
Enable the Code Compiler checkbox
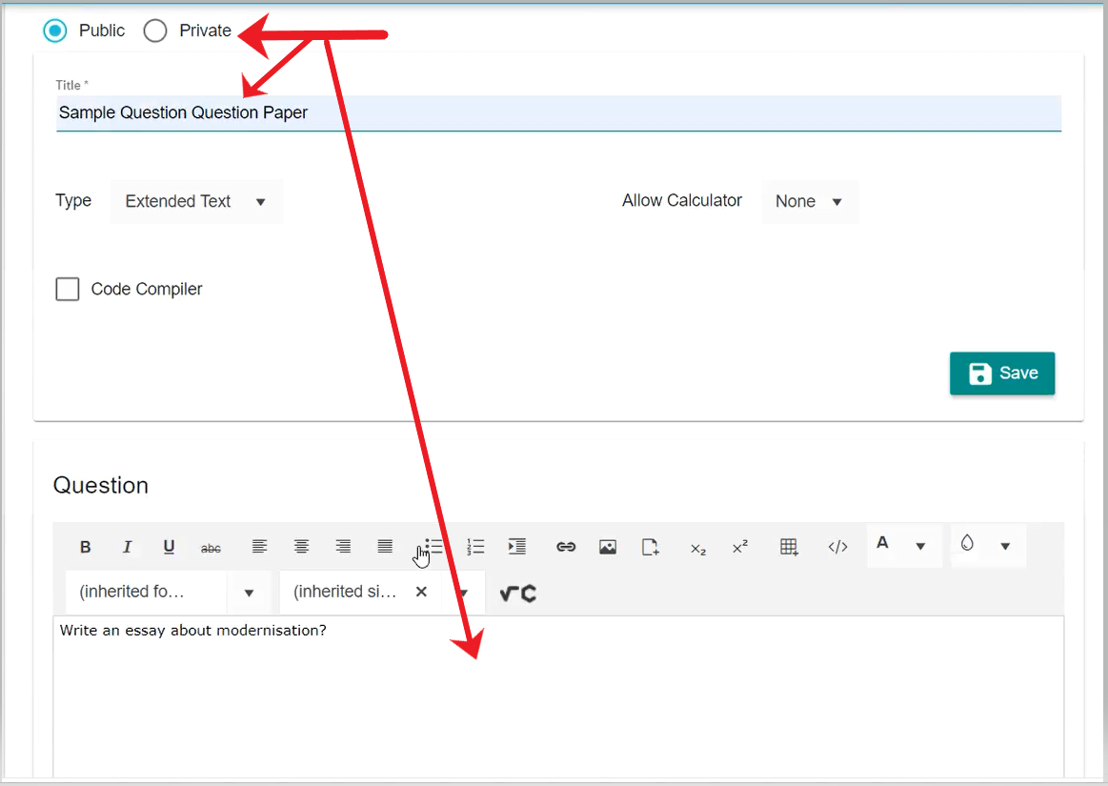(x=68, y=289)
